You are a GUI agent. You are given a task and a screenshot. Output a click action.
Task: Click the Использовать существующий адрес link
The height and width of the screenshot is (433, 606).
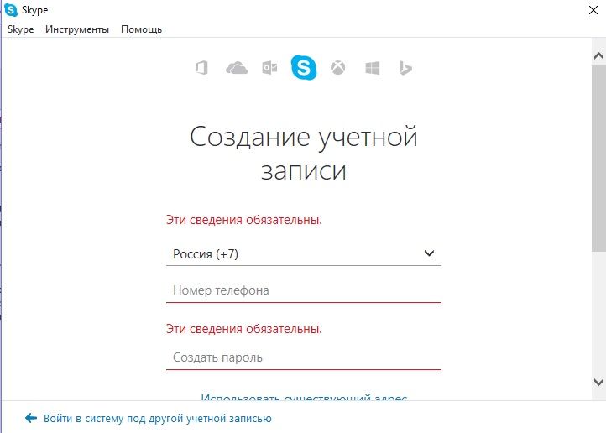(304, 397)
